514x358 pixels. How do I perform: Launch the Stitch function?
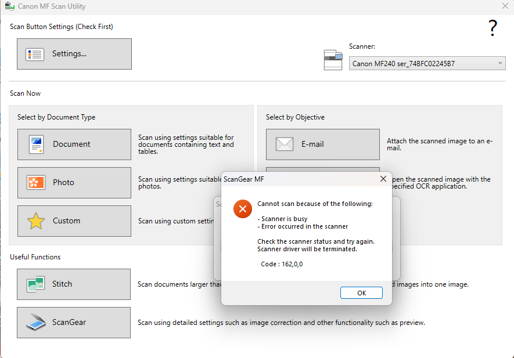pyautogui.click(x=73, y=284)
